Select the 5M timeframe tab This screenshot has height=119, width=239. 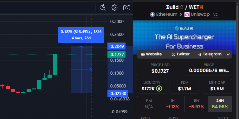(149, 104)
